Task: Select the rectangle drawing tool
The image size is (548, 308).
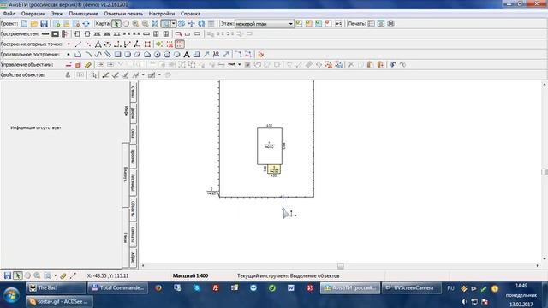Action: coord(118,55)
